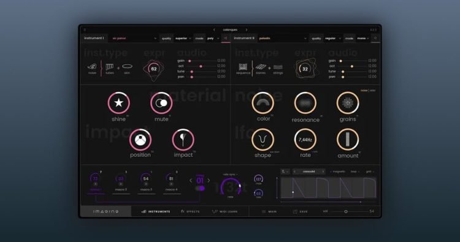This screenshot has width=460, height=242.
Task: Open the paladin preset dropdown
Action: [x=283, y=39]
